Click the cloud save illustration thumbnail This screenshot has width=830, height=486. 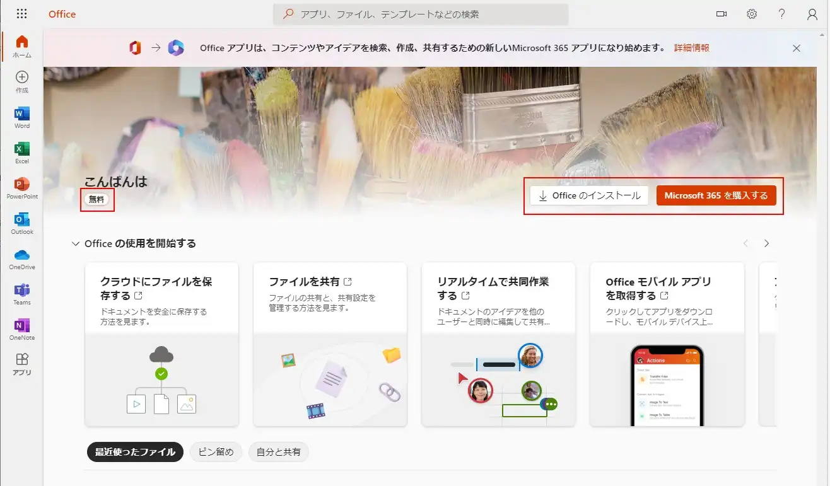click(x=161, y=379)
